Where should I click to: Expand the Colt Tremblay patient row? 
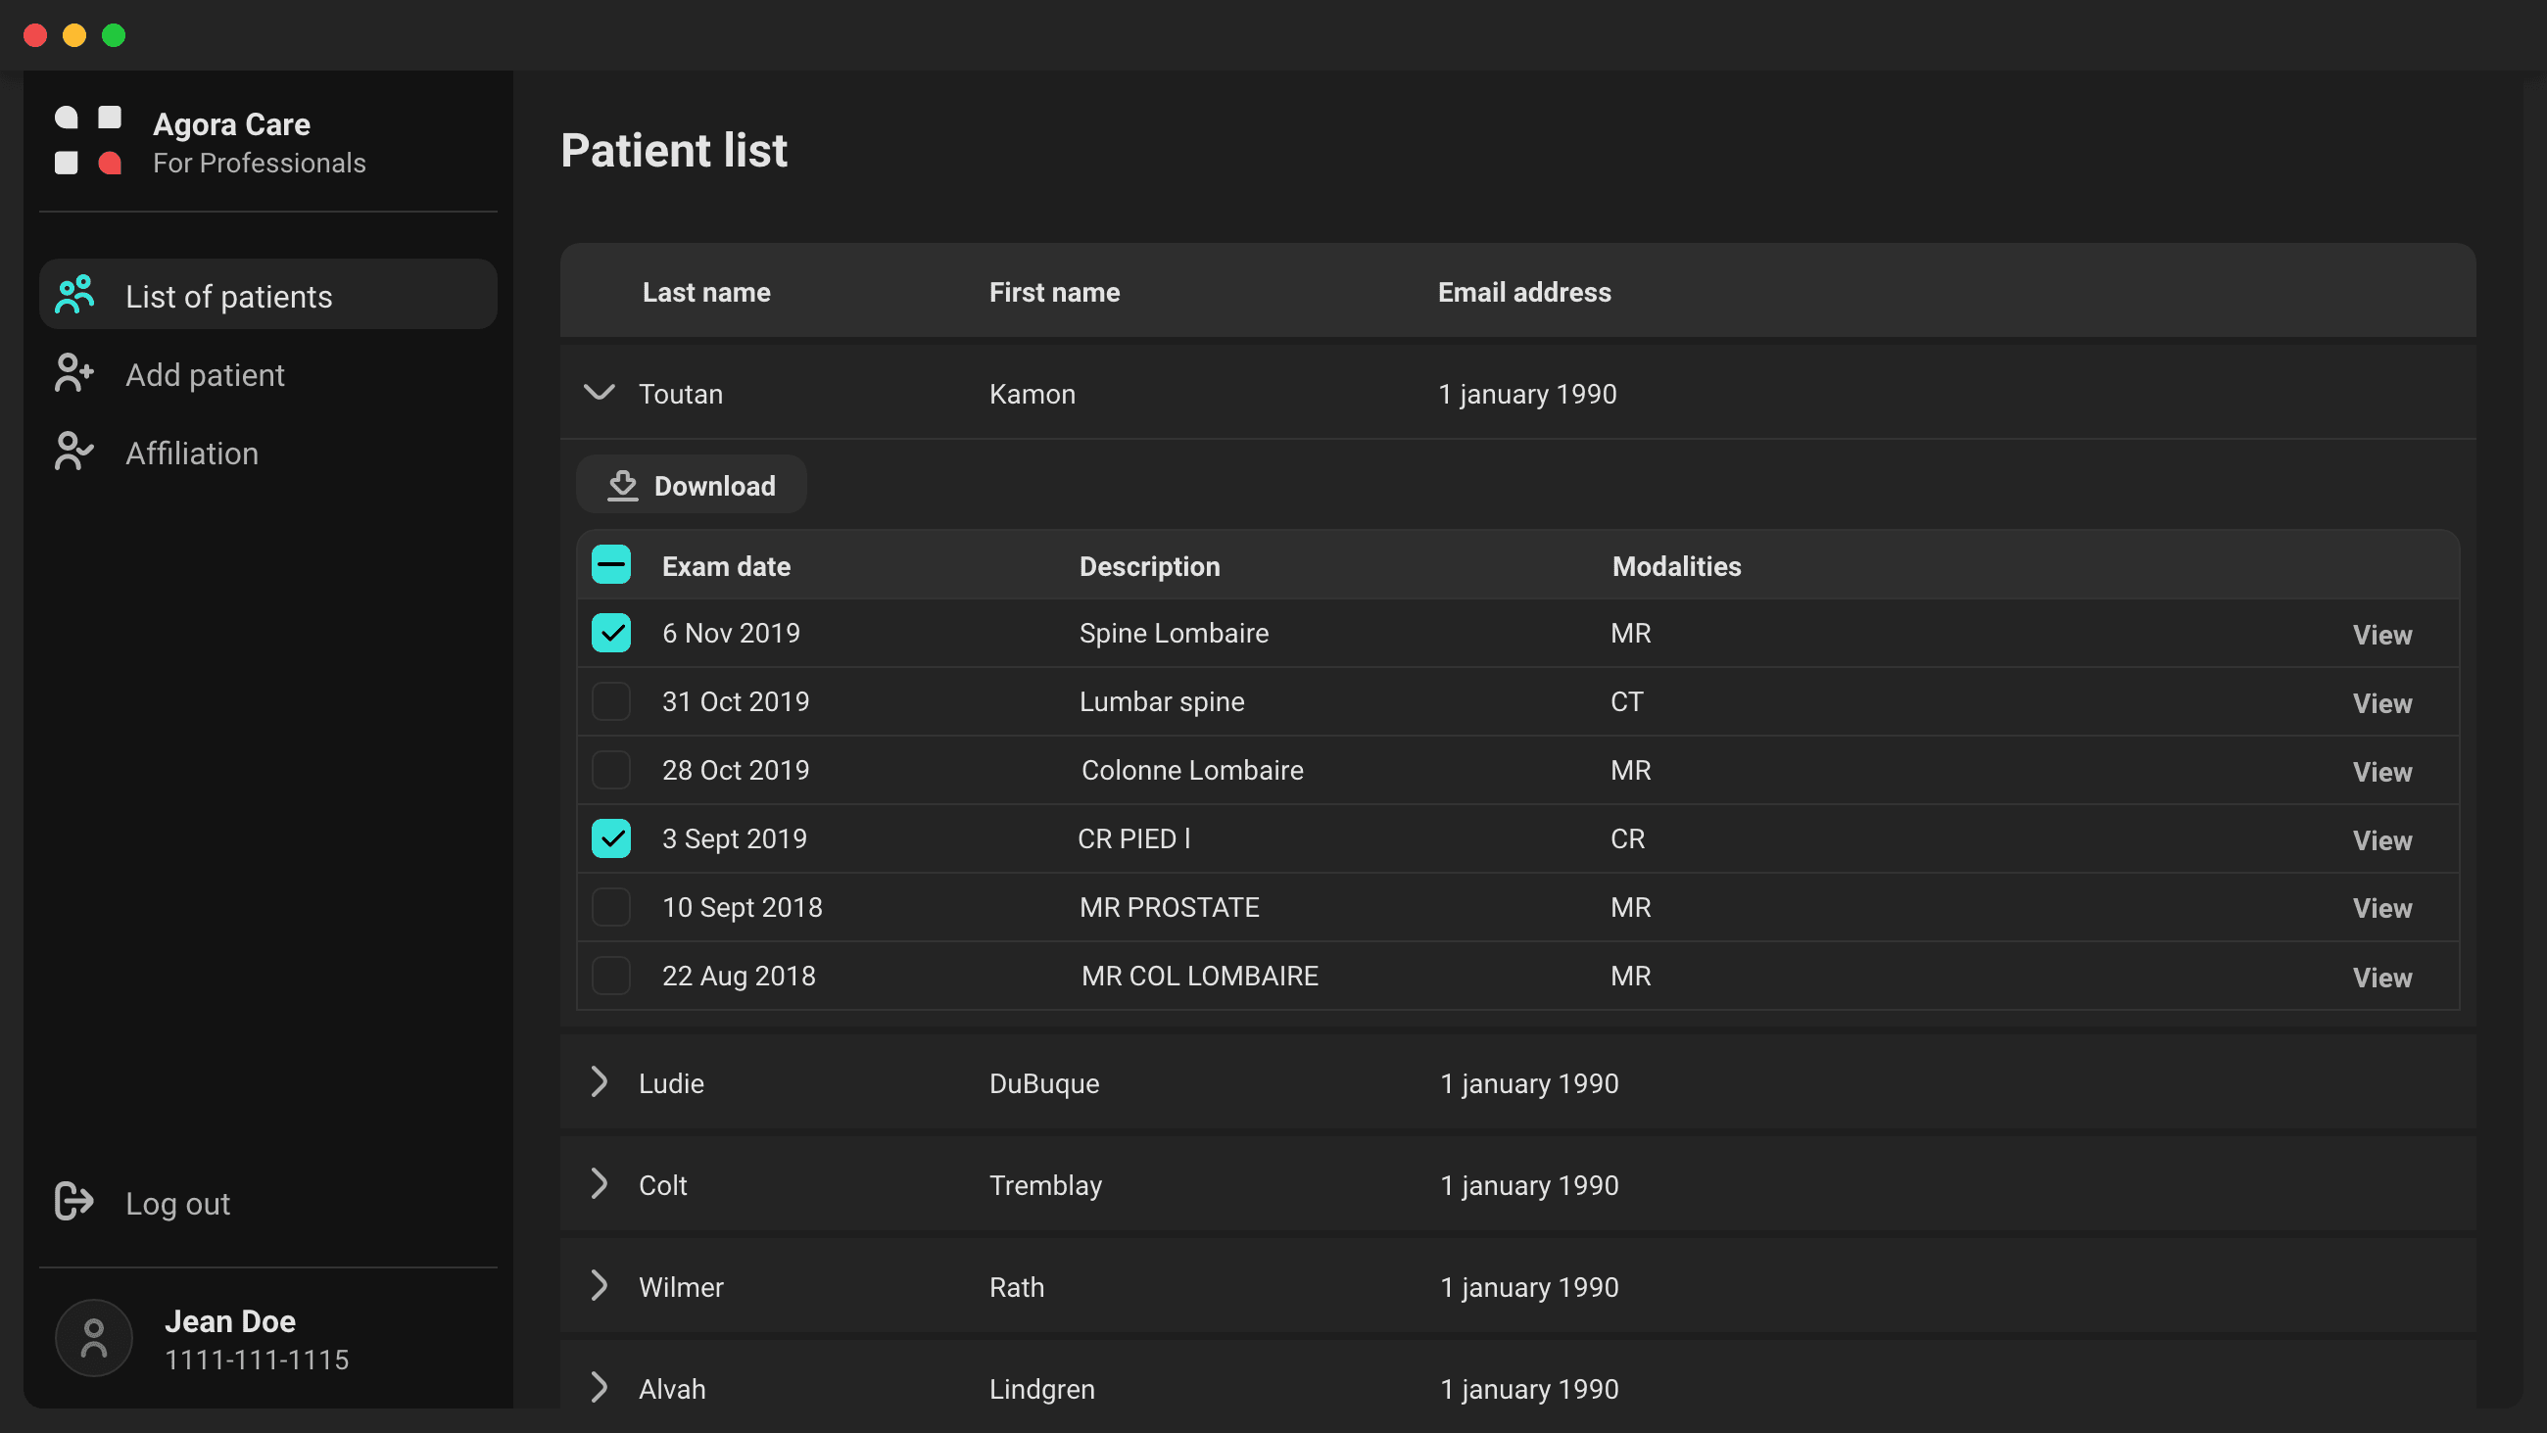(x=600, y=1184)
